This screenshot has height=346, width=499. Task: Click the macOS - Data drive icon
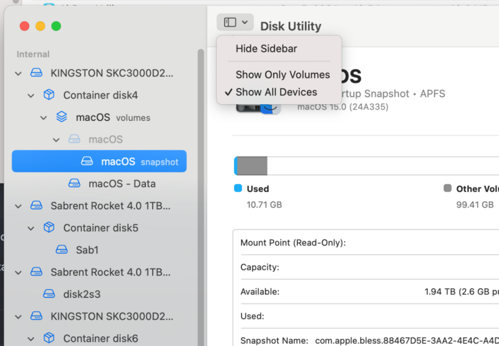click(74, 183)
